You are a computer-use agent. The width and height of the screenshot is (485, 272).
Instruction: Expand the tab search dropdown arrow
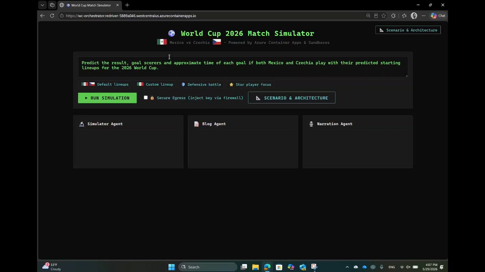pyautogui.click(x=42, y=5)
